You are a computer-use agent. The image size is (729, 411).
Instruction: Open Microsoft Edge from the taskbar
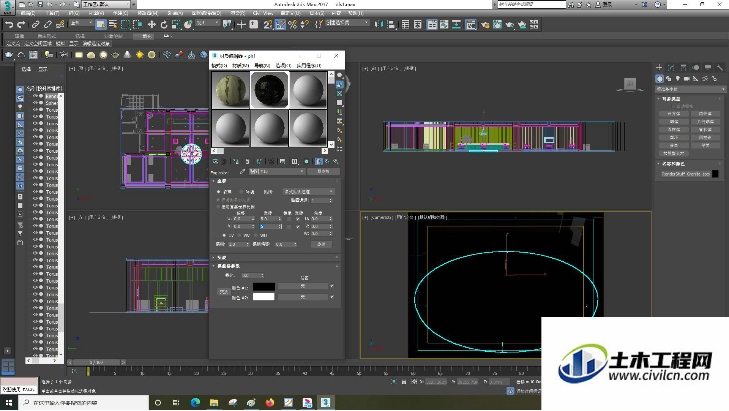pyautogui.click(x=196, y=403)
